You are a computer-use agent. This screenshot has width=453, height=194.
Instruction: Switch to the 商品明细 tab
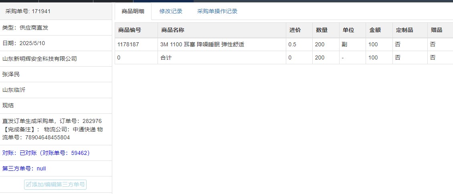point(133,11)
